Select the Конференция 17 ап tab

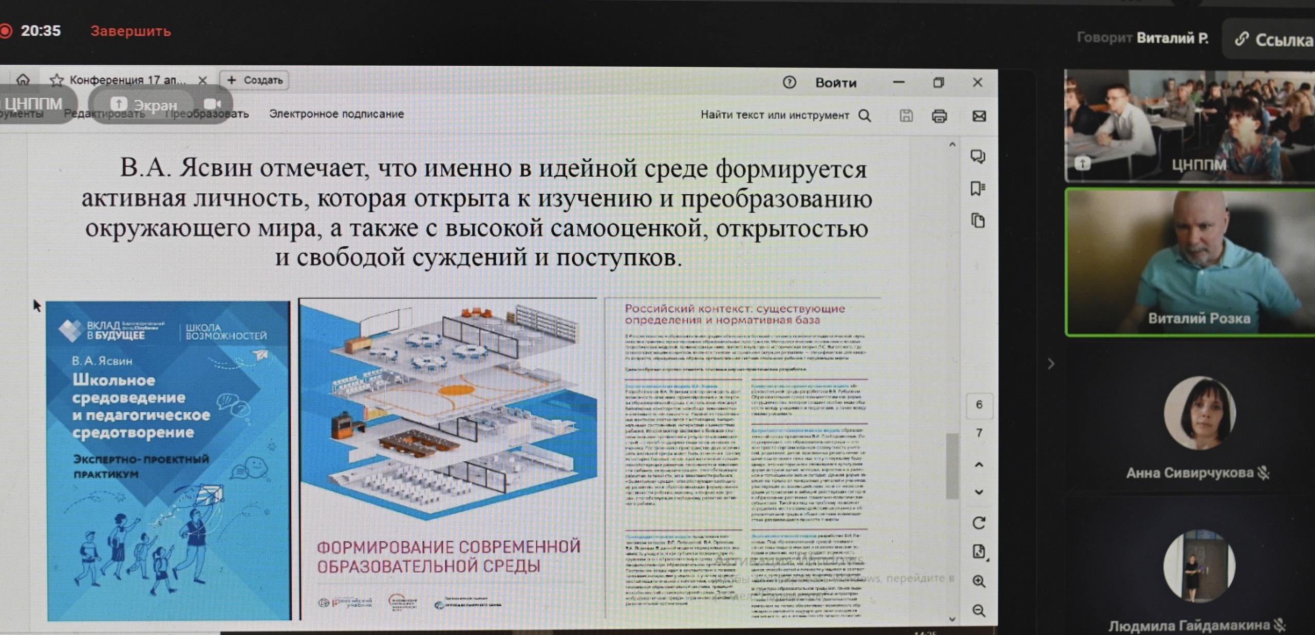[x=127, y=80]
